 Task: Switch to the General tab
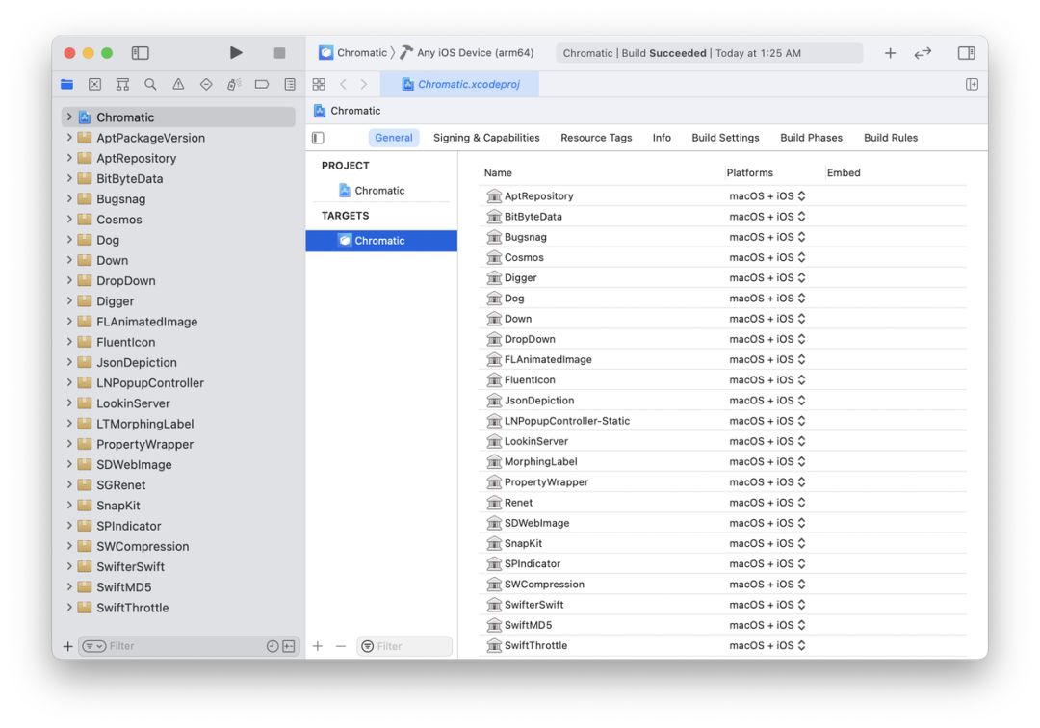(393, 138)
